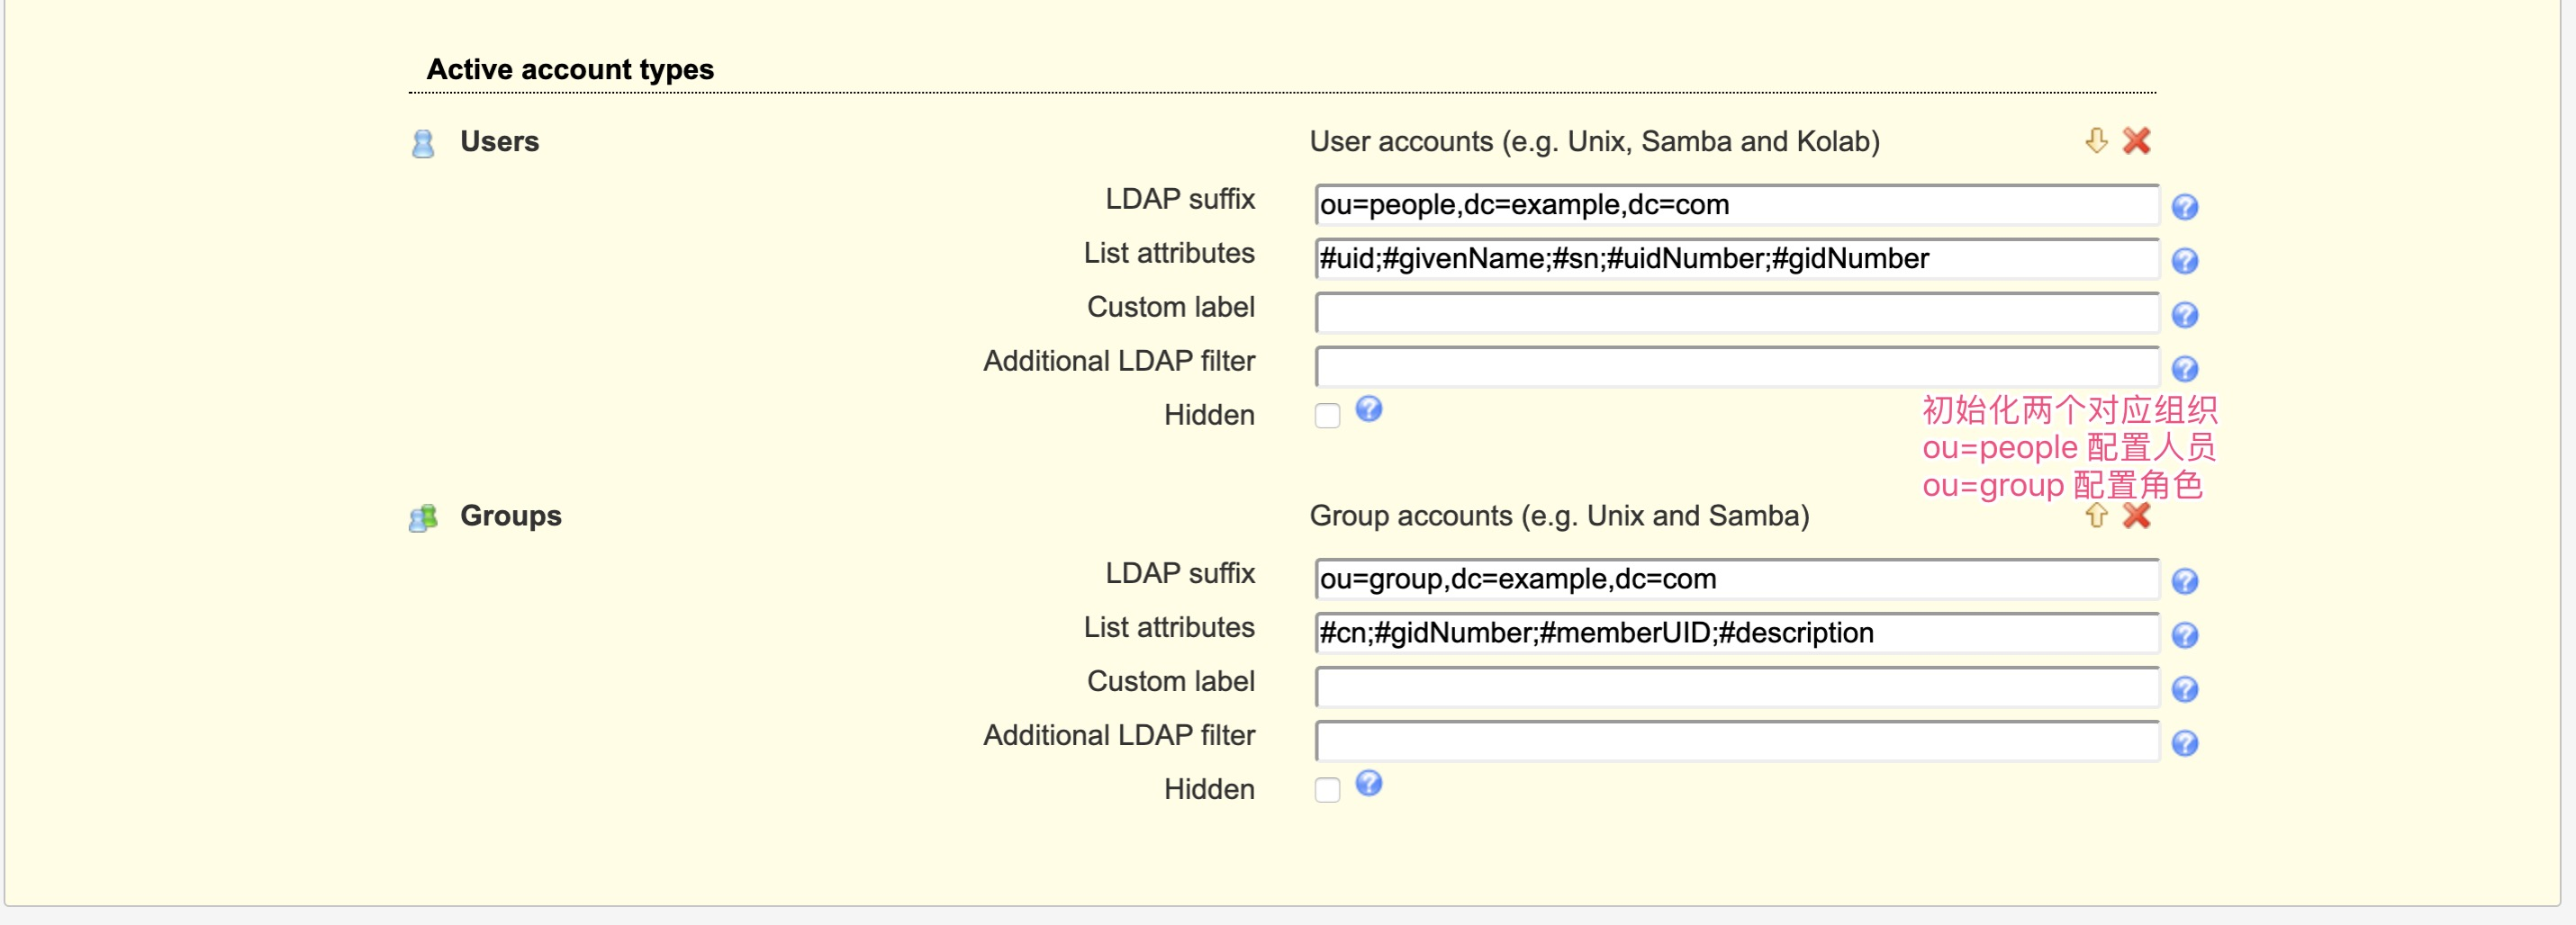
Task: Move the Groups account type up
Action: click(2097, 516)
